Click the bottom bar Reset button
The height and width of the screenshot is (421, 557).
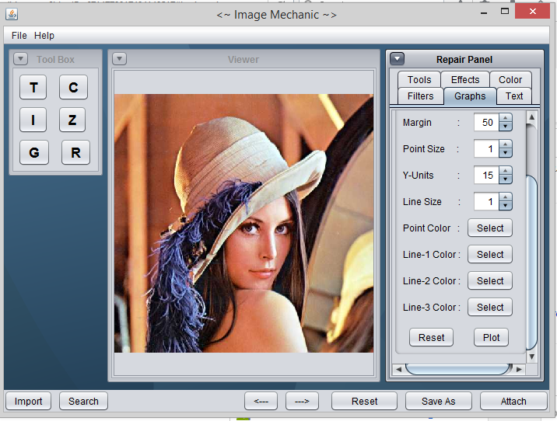[x=365, y=401]
